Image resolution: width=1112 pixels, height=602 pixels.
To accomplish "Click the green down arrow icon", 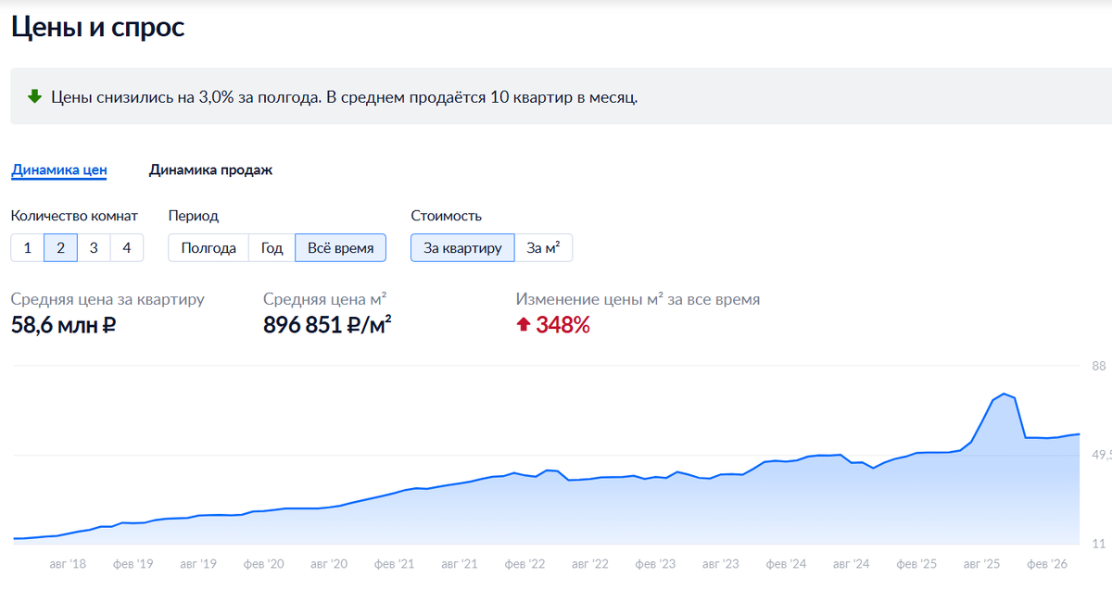I will (x=35, y=96).
